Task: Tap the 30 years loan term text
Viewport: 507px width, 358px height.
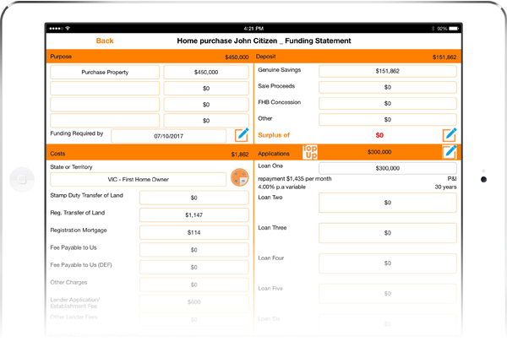Action: [x=445, y=187]
